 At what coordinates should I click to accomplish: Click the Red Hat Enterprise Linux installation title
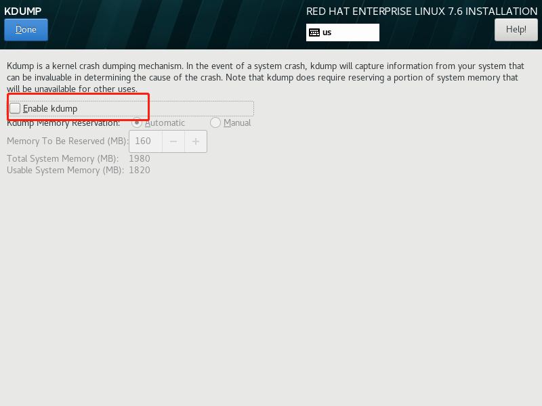(421, 12)
